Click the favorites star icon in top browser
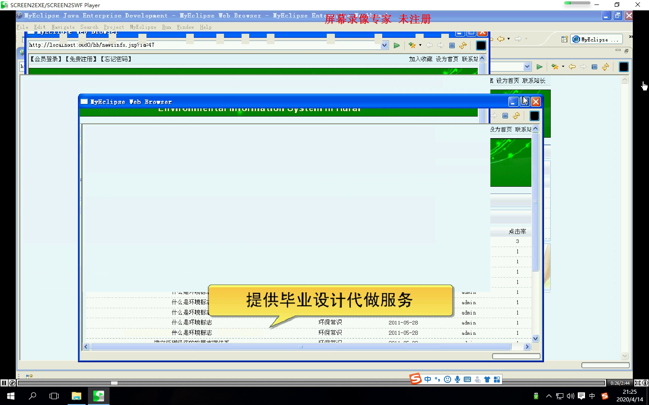The image size is (649, 405). point(412,45)
